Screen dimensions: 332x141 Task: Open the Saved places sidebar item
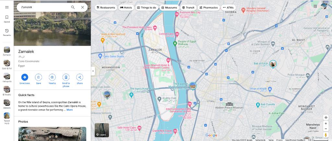coord(7,19)
